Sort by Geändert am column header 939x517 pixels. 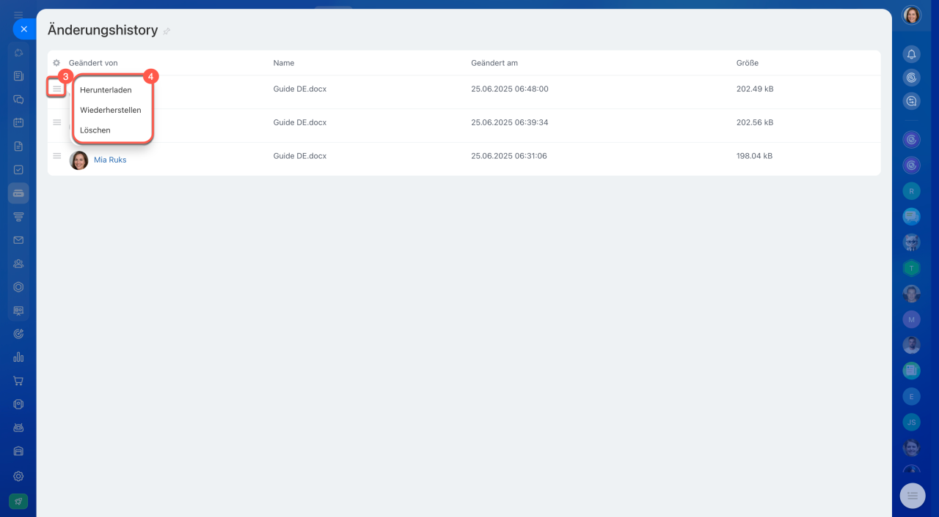[x=494, y=63]
